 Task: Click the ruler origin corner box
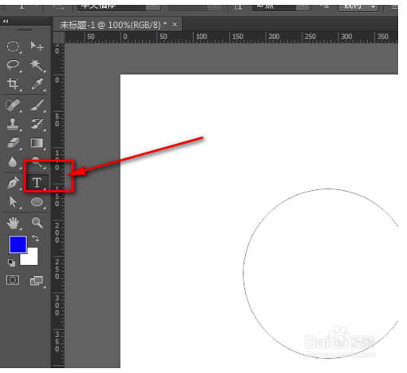click(x=58, y=37)
